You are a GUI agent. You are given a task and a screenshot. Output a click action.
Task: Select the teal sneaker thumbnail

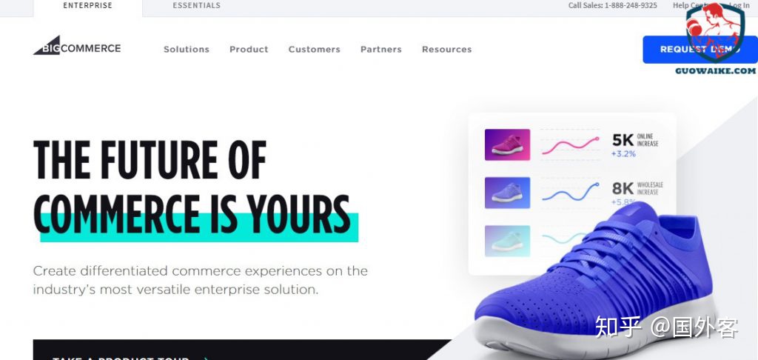click(507, 241)
